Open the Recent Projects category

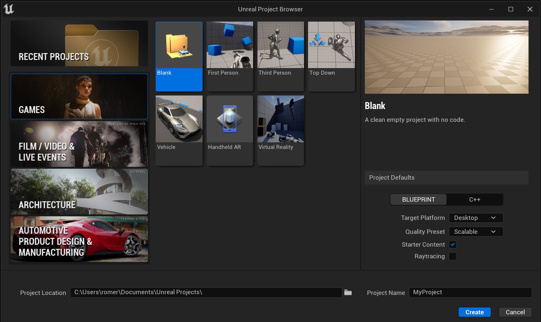click(79, 43)
